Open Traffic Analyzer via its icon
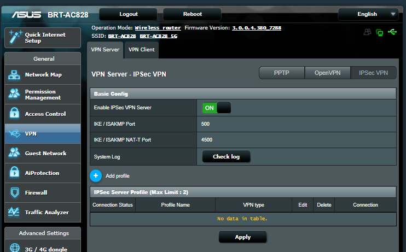This screenshot has height=252, width=406. click(15, 213)
